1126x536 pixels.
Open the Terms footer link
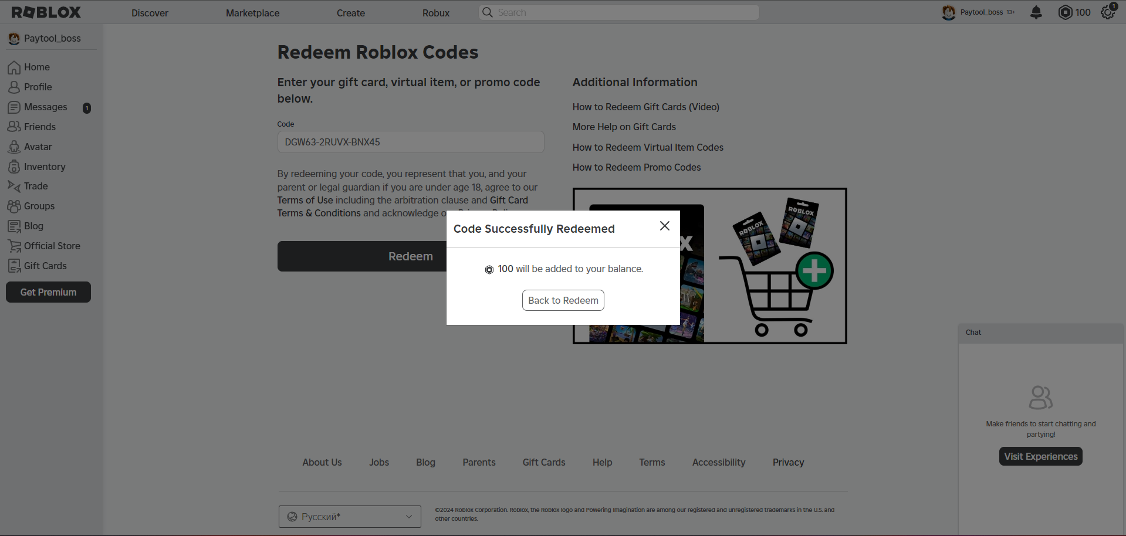coord(652,462)
